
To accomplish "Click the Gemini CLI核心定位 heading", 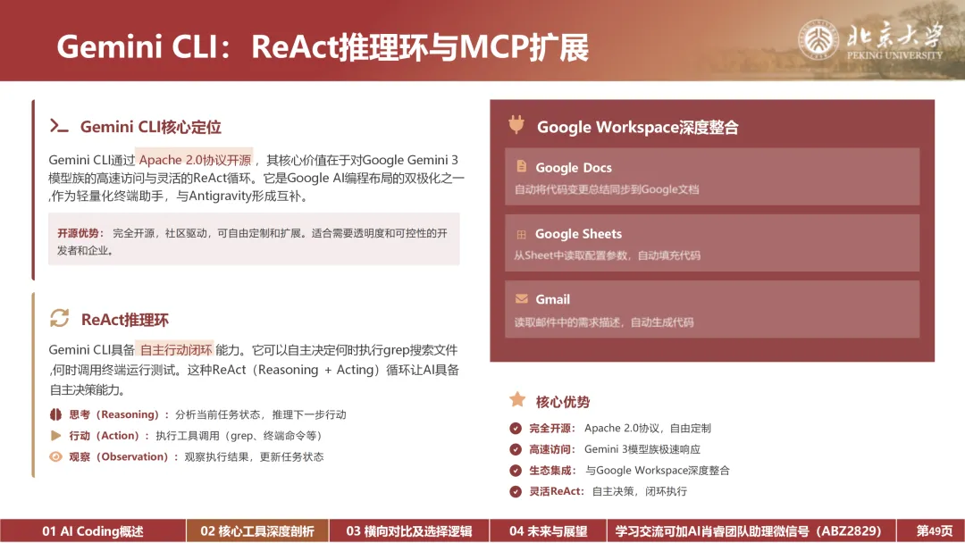I will (151, 127).
